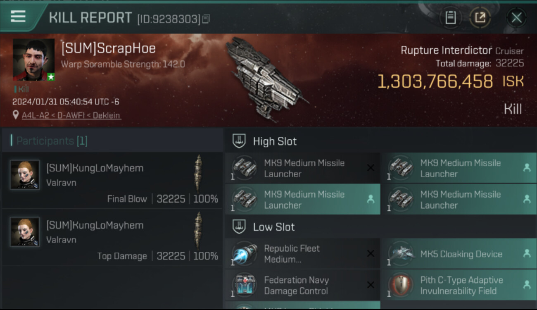Click the Rupture Interdictor ship name
The image size is (537, 310).
click(x=446, y=50)
